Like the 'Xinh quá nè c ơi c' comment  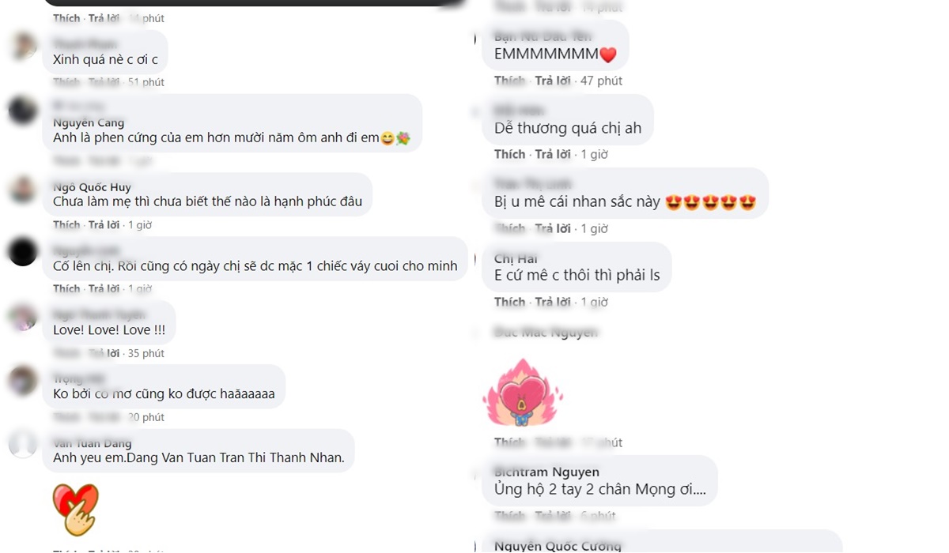pyautogui.click(x=66, y=82)
